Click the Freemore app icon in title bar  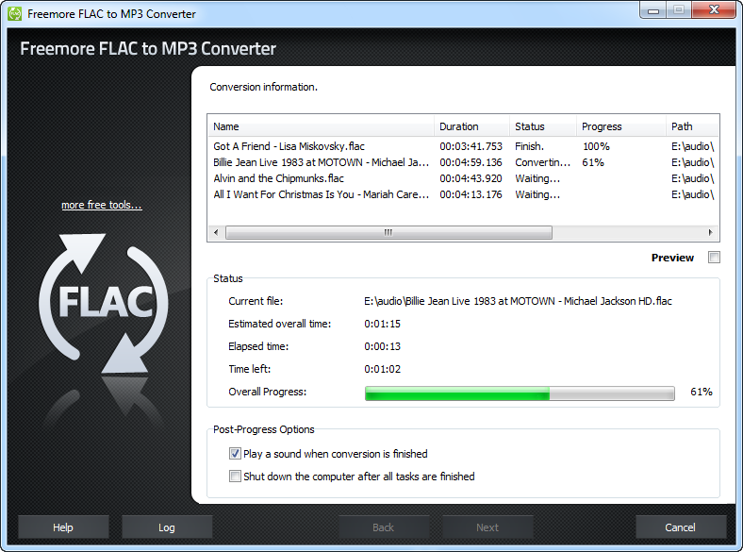click(x=15, y=14)
